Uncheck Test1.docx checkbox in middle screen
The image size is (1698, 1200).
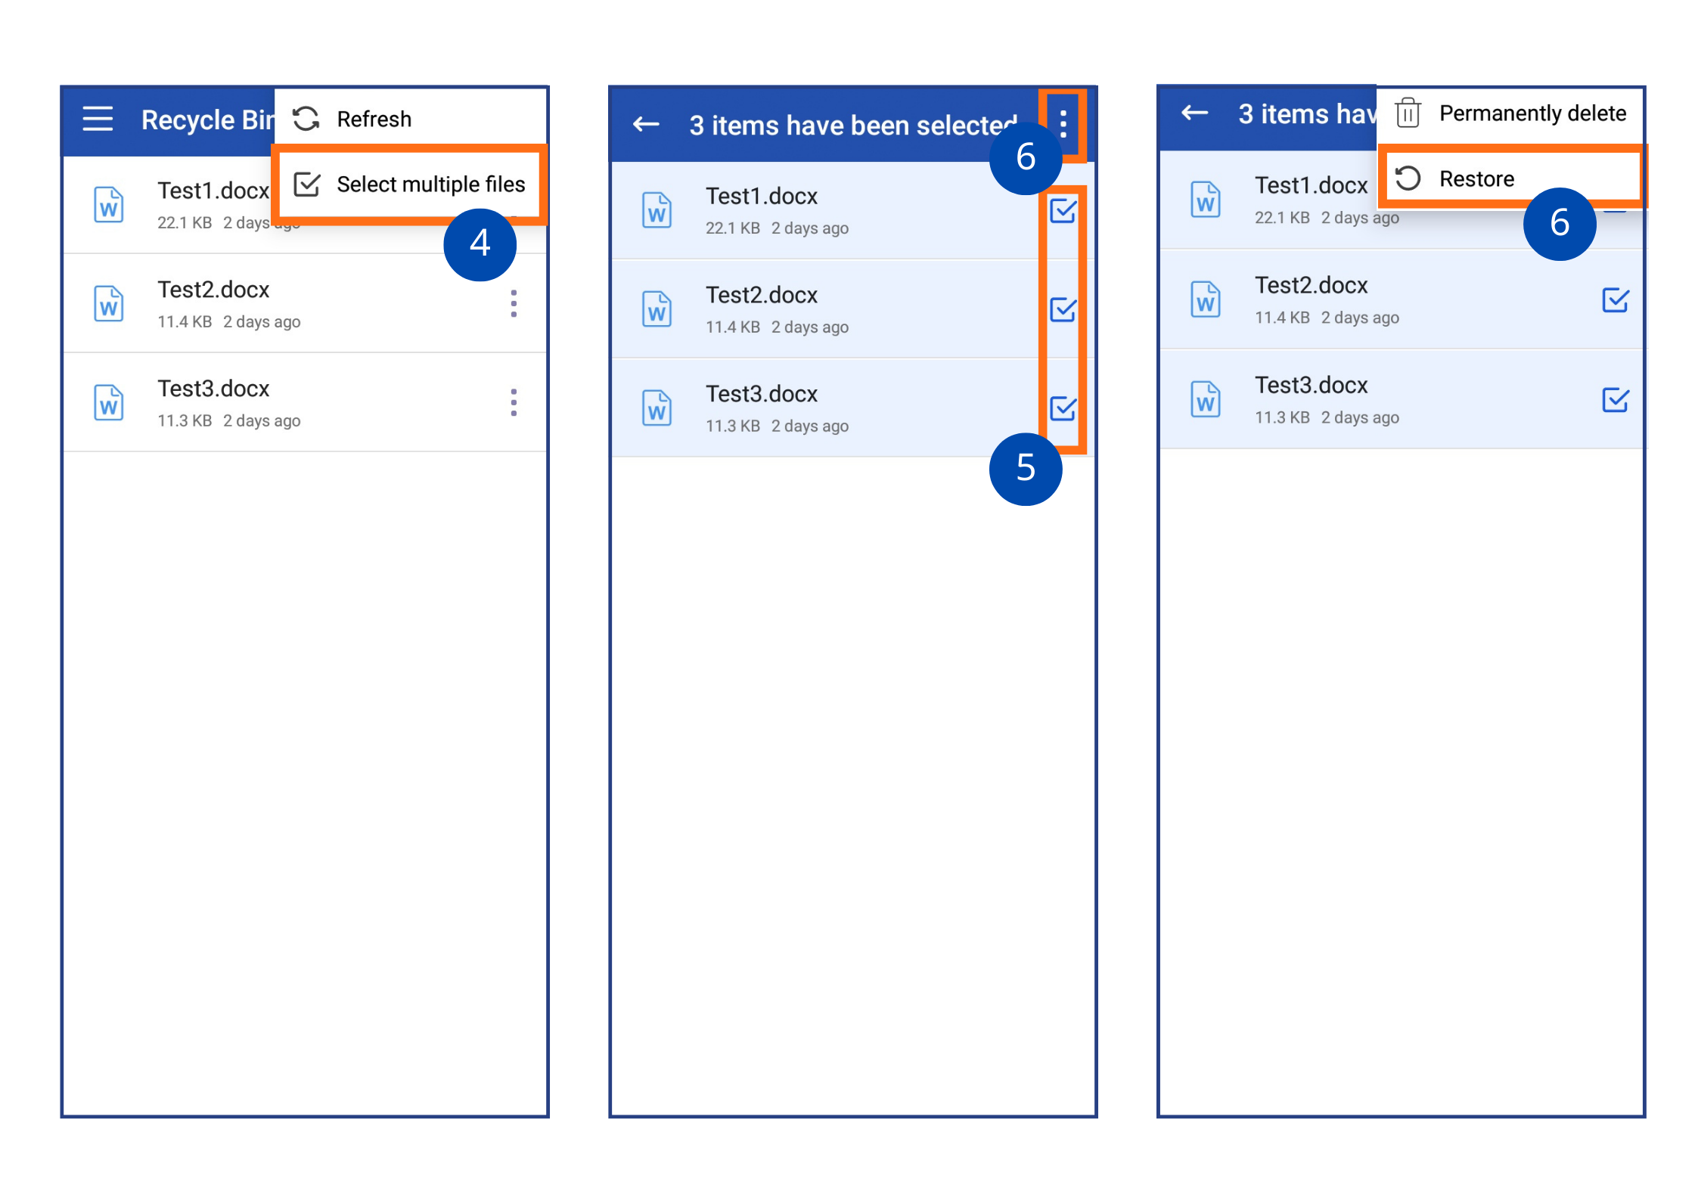point(1063,211)
